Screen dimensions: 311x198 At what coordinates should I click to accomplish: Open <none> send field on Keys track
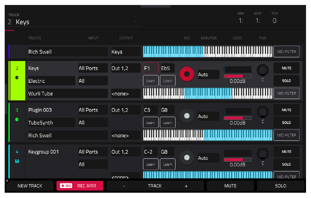click(126, 93)
